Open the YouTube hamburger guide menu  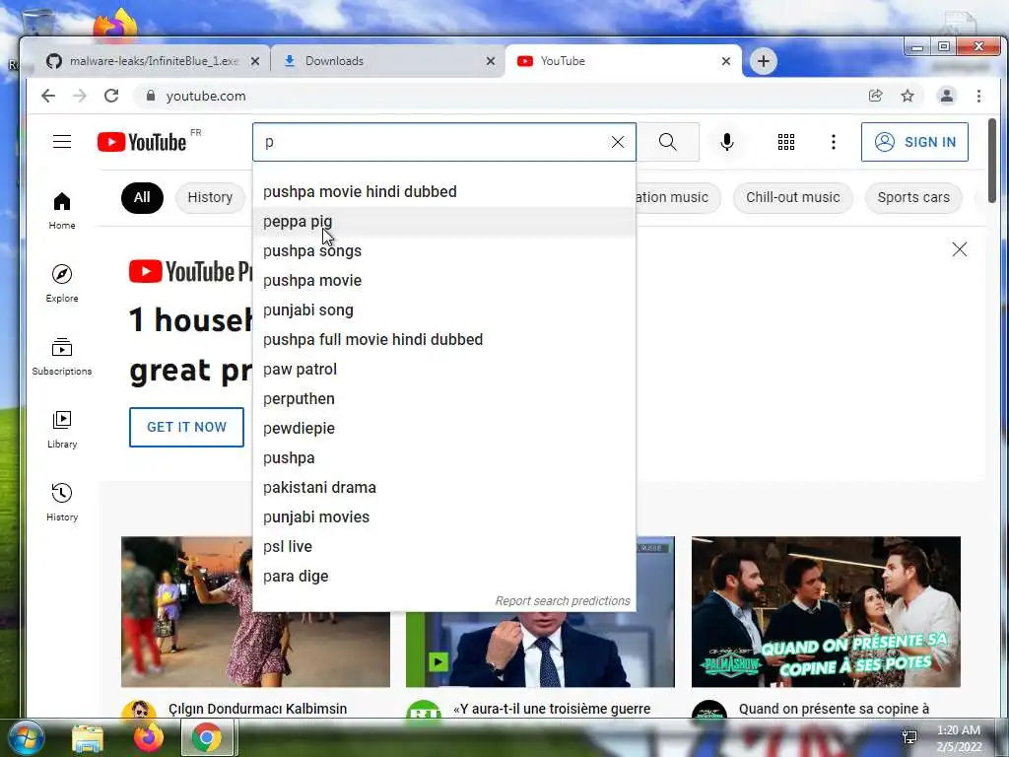(x=62, y=142)
